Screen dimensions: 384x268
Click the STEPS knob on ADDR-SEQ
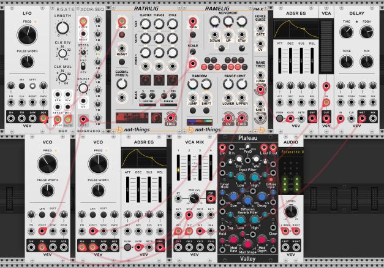(x=83, y=52)
